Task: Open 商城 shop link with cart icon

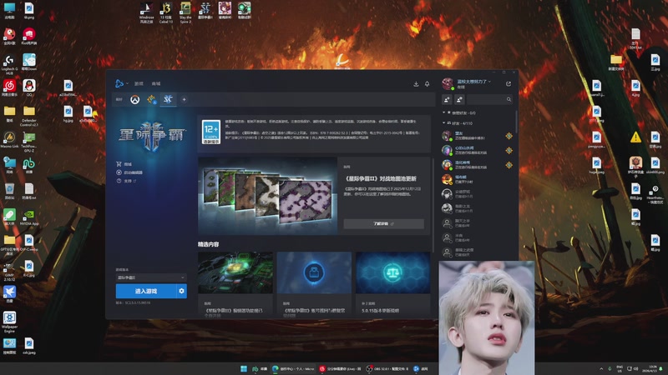Action: 124,164
